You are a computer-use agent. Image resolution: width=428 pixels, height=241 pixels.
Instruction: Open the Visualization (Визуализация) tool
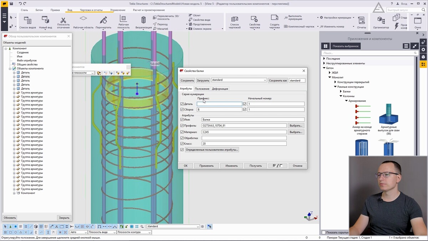pos(143,20)
